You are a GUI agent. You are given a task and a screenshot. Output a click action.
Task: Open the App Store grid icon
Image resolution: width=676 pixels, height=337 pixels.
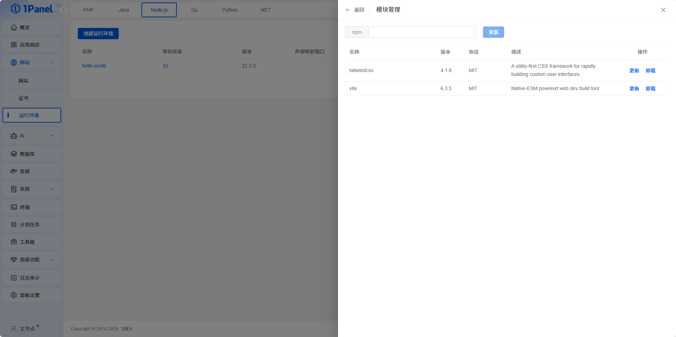coord(14,45)
